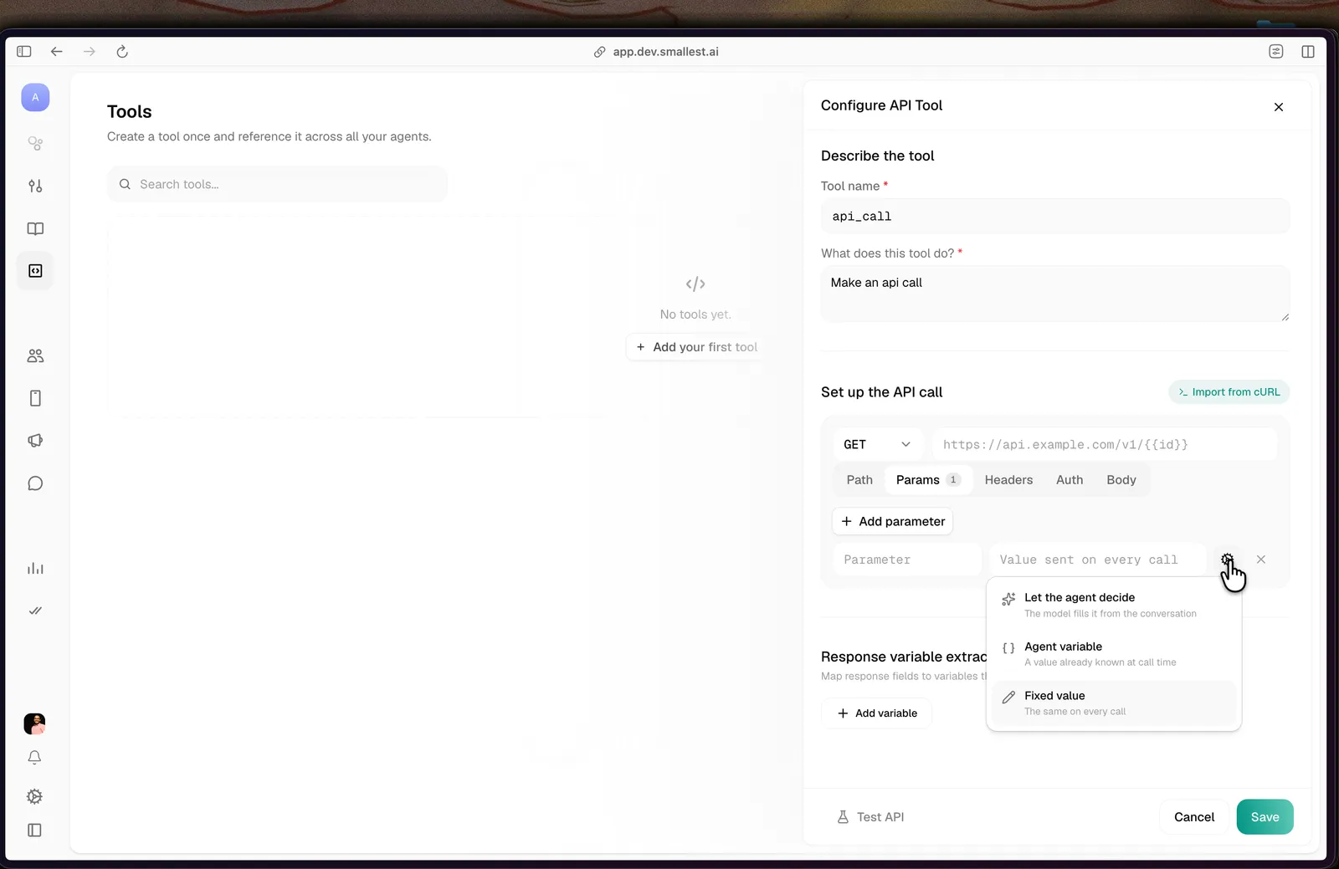Open the audience people icon
The height and width of the screenshot is (869, 1339).
tap(35, 355)
